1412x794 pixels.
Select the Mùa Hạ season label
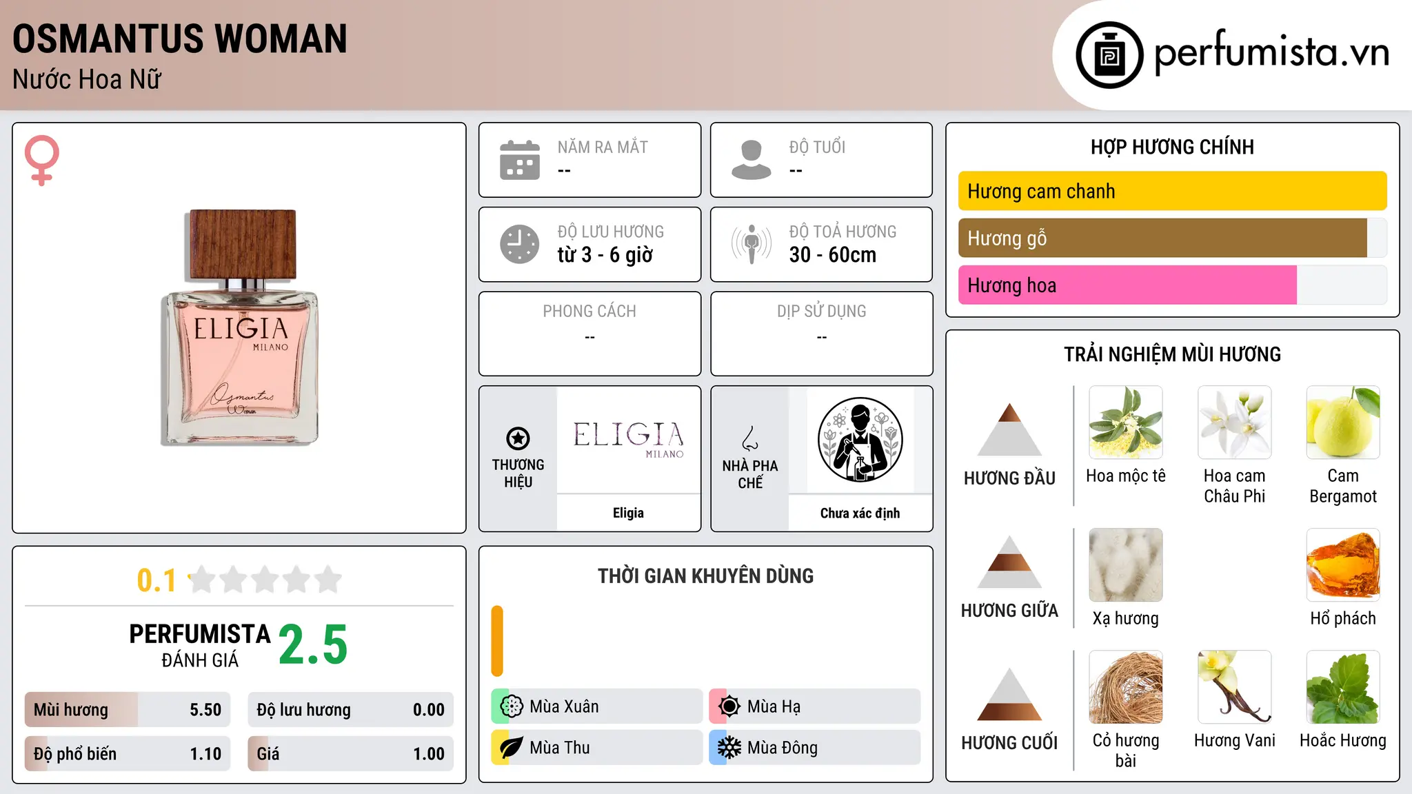(x=774, y=706)
